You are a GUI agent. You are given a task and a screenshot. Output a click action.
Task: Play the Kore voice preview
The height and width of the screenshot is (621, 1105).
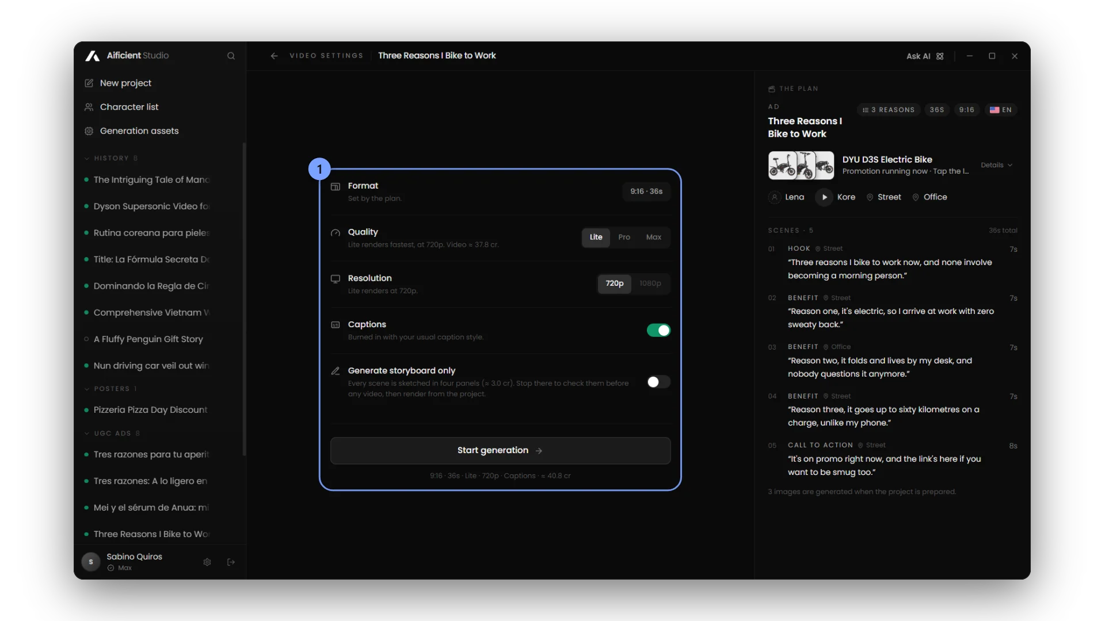point(824,197)
